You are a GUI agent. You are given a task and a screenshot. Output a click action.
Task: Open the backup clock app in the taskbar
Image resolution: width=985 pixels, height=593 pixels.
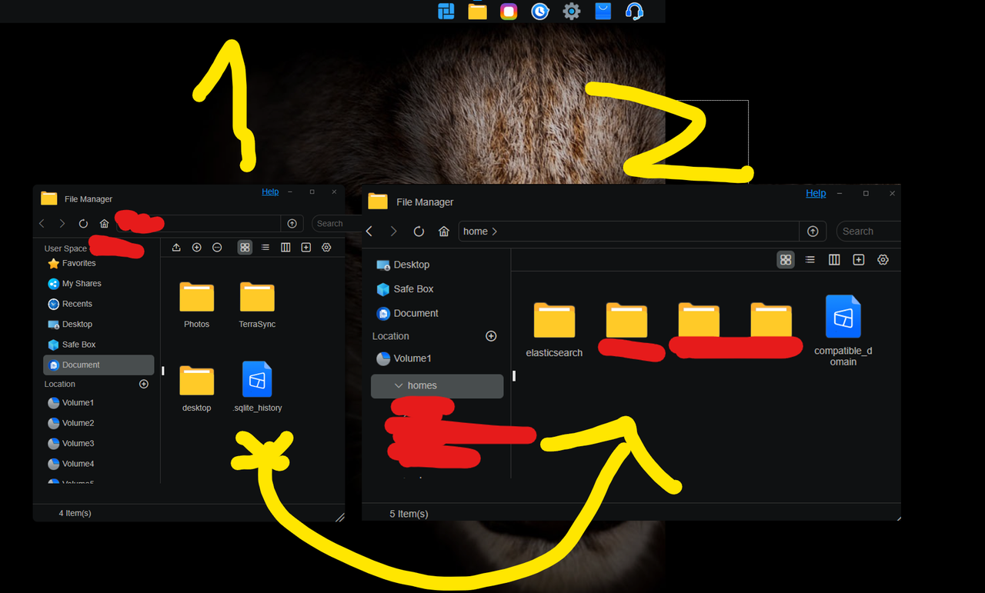pyautogui.click(x=540, y=11)
